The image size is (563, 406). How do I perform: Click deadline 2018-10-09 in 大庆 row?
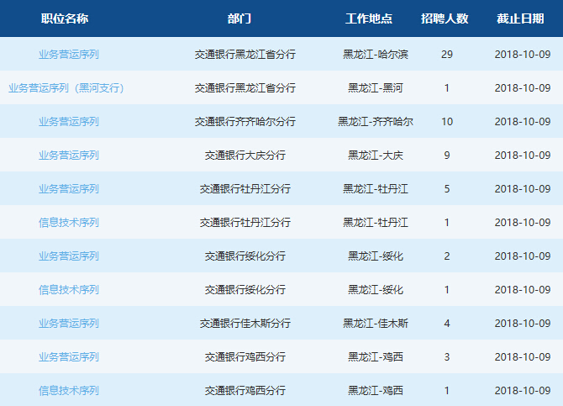pos(523,156)
